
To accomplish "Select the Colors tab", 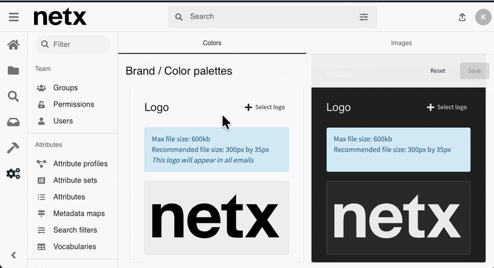I will pos(212,43).
